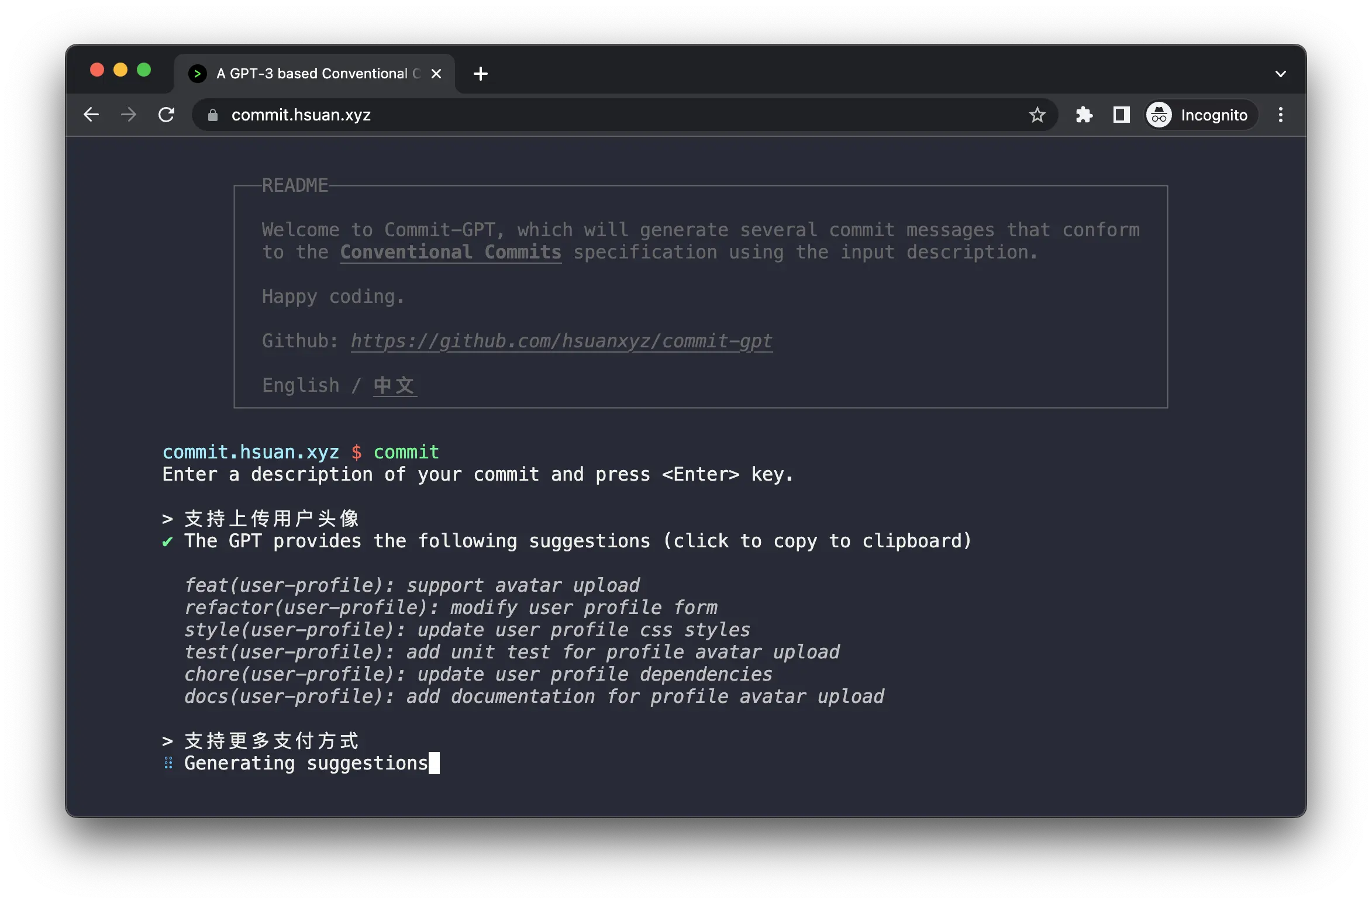Screen dimensions: 1372x904
Task: Expand the tab search chevron
Action: [x=1280, y=74]
